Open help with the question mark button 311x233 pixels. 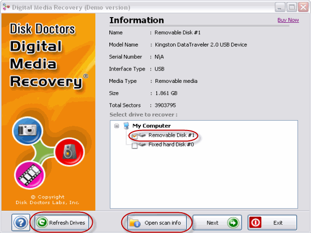21,223
